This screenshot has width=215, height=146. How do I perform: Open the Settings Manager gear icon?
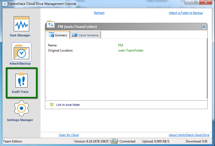[21, 108]
